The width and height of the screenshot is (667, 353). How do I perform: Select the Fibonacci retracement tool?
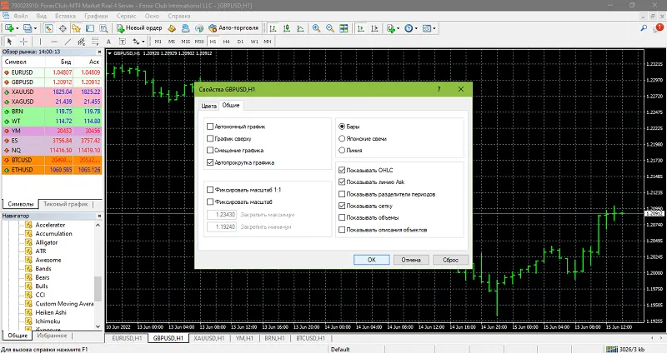(95, 41)
